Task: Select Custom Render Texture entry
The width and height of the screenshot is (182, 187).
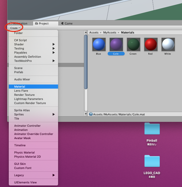Action: coord(34,103)
